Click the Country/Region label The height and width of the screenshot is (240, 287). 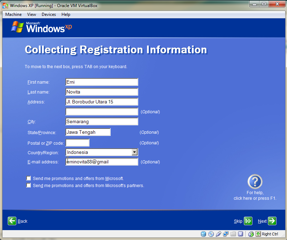(43, 153)
